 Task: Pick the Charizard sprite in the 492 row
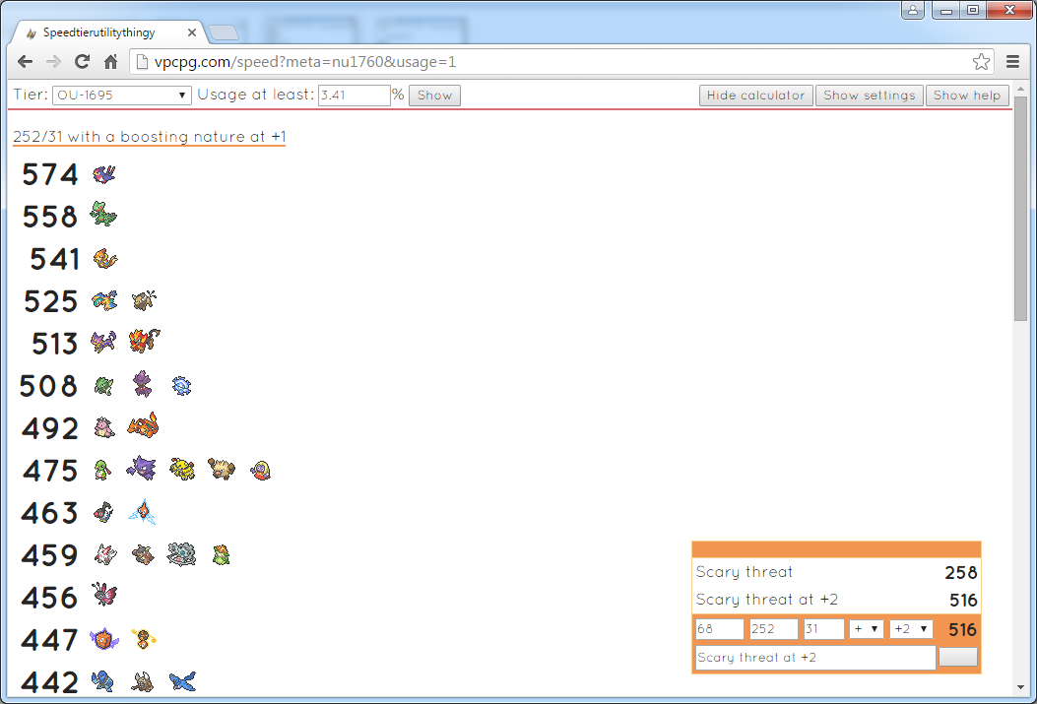click(144, 425)
